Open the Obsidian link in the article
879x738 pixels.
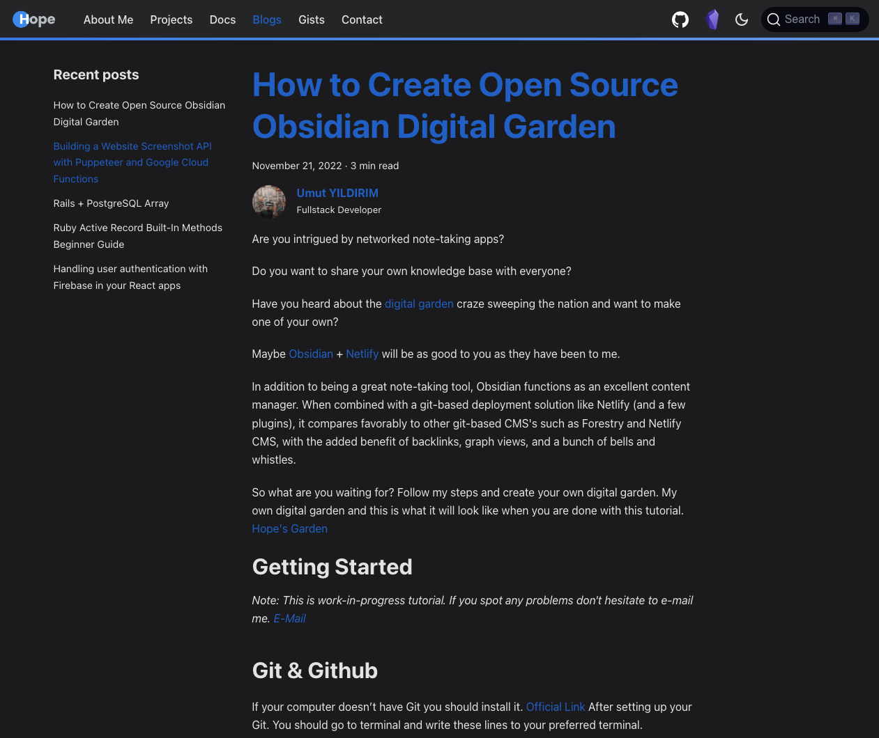(311, 354)
